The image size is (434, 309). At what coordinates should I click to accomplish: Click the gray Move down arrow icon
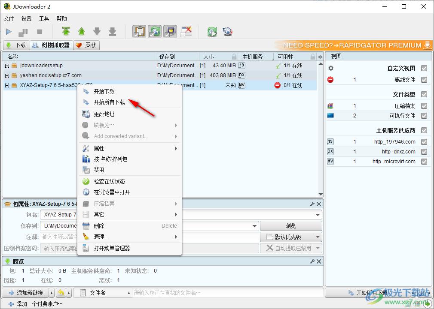pyautogui.click(x=97, y=31)
